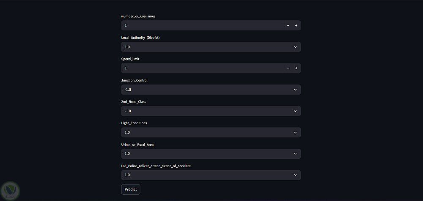Focus the Number_of_Casualties input field
The width and height of the screenshot is (423, 201).
point(199,25)
